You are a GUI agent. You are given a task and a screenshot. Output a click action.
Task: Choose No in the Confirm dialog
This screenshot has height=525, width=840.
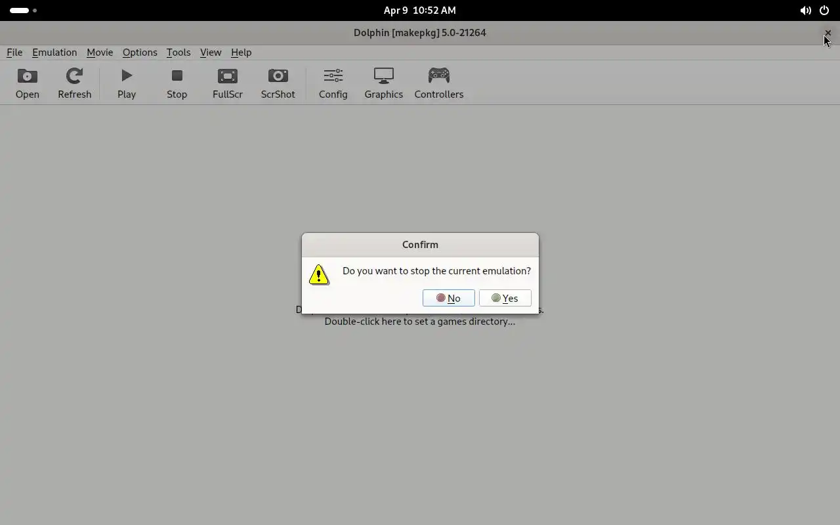pos(449,298)
